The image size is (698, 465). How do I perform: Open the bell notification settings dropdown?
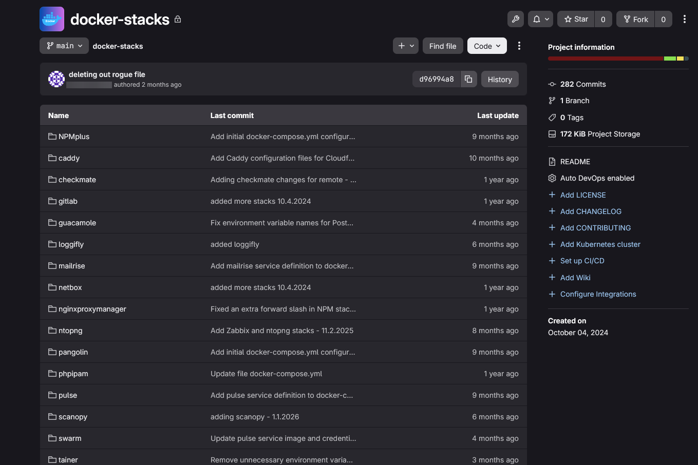pyautogui.click(x=540, y=19)
